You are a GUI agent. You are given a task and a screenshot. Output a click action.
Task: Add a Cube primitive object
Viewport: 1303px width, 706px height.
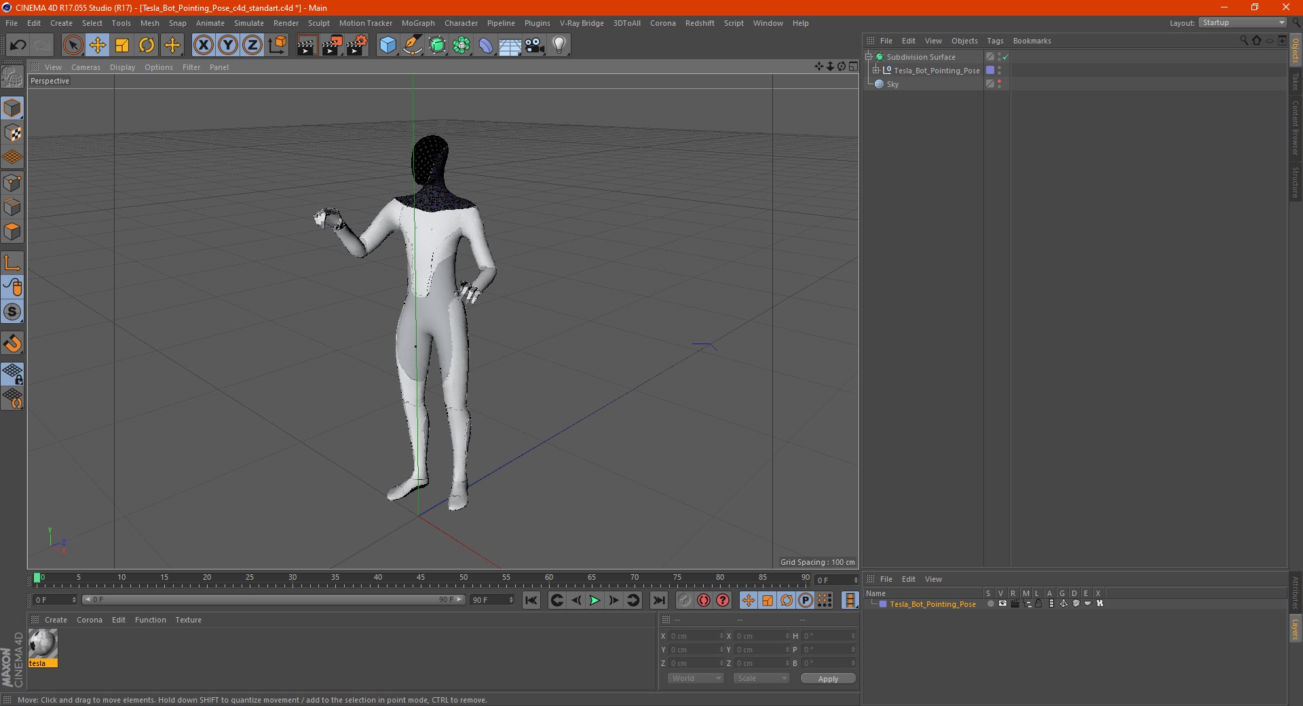(x=388, y=45)
